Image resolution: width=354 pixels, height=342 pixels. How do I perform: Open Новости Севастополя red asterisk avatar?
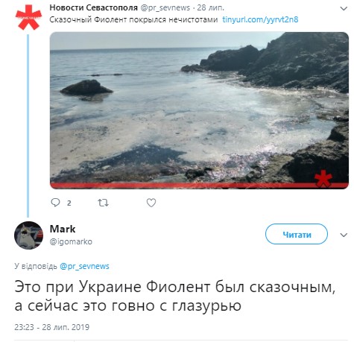tap(28, 17)
